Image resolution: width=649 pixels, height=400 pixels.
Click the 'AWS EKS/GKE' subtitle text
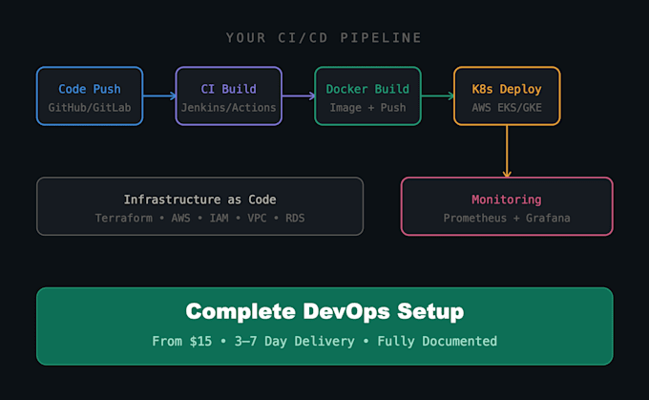pos(507,108)
